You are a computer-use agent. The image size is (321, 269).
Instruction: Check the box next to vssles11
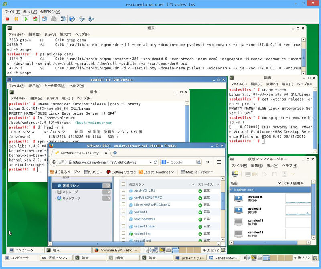point(123,212)
